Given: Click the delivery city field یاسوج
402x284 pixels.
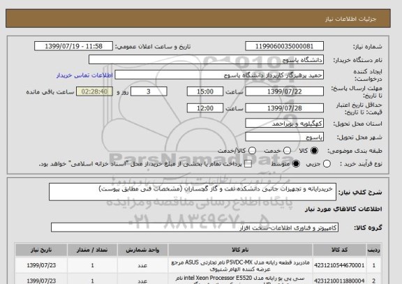Looking at the screenshot, I should (284, 137).
